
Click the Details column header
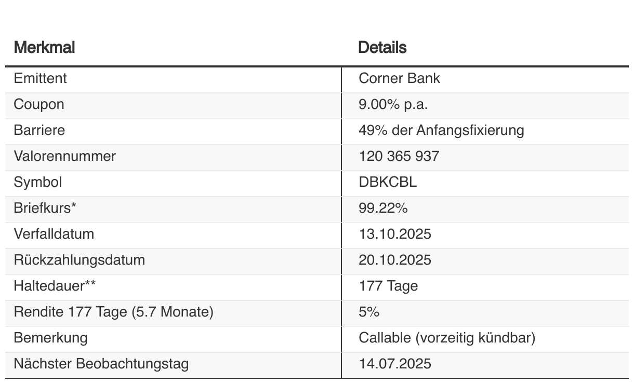[x=382, y=48]
